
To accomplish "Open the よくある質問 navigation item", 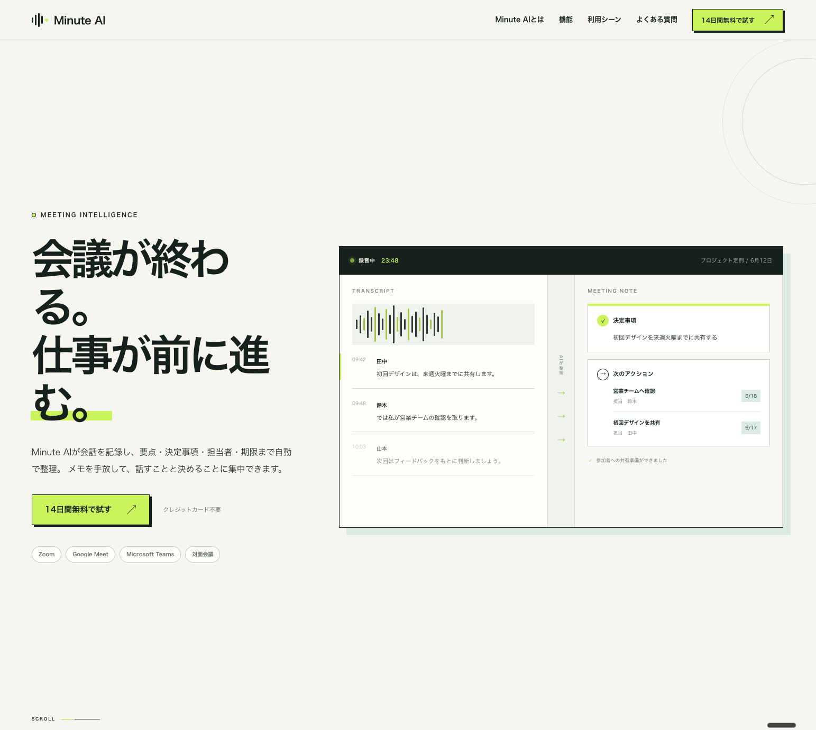I will click(x=657, y=20).
